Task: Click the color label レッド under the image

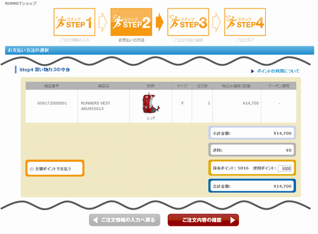Action: [x=151, y=118]
